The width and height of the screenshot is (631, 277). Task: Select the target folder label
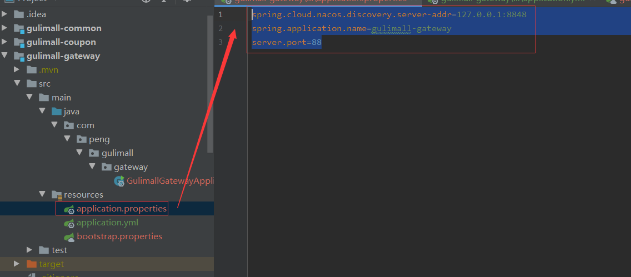tap(52, 264)
